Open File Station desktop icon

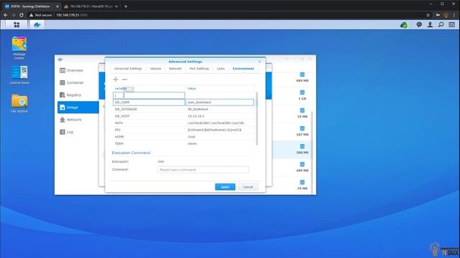click(x=19, y=103)
